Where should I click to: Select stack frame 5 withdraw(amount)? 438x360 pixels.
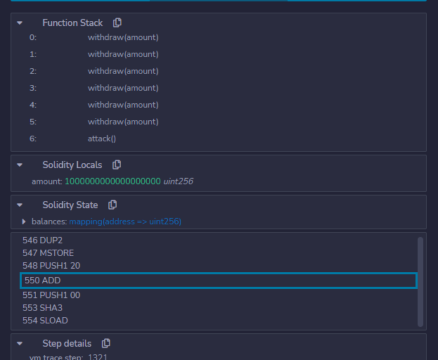[123, 122]
